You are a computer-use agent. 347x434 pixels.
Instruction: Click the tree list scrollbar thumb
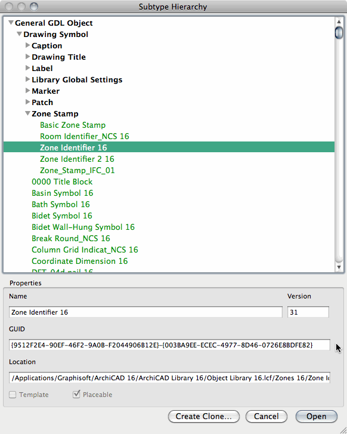click(x=339, y=33)
